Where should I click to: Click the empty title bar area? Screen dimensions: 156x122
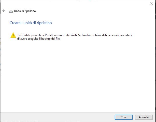point(76,4)
